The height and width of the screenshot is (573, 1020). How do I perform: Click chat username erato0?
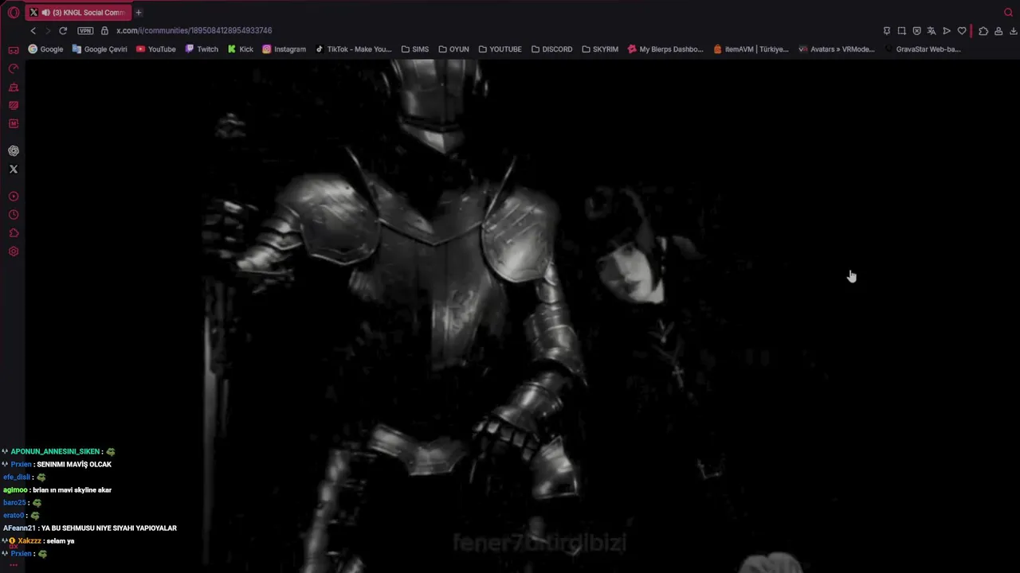(x=14, y=516)
